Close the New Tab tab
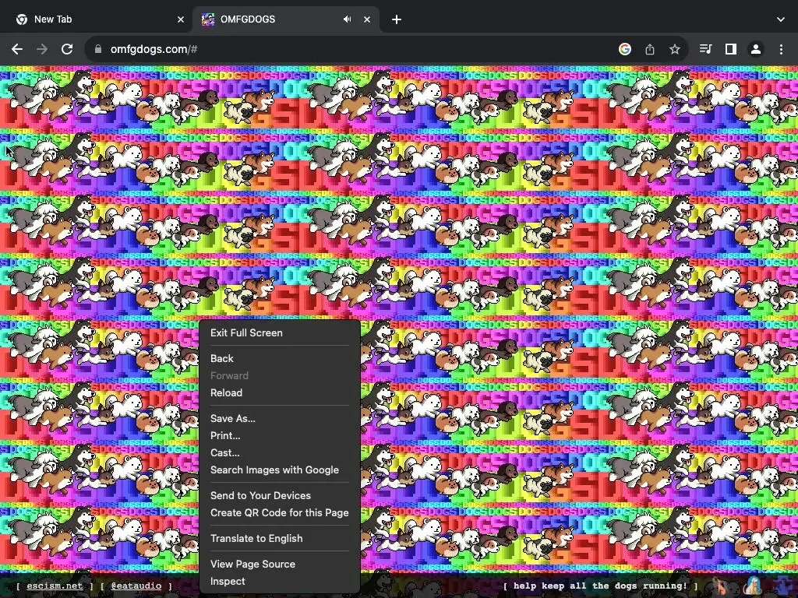This screenshot has width=798, height=598. [x=181, y=19]
